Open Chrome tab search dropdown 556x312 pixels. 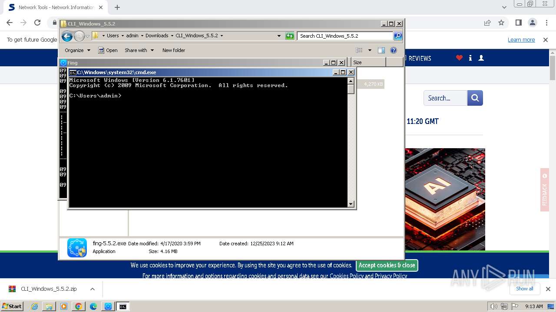(x=504, y=7)
